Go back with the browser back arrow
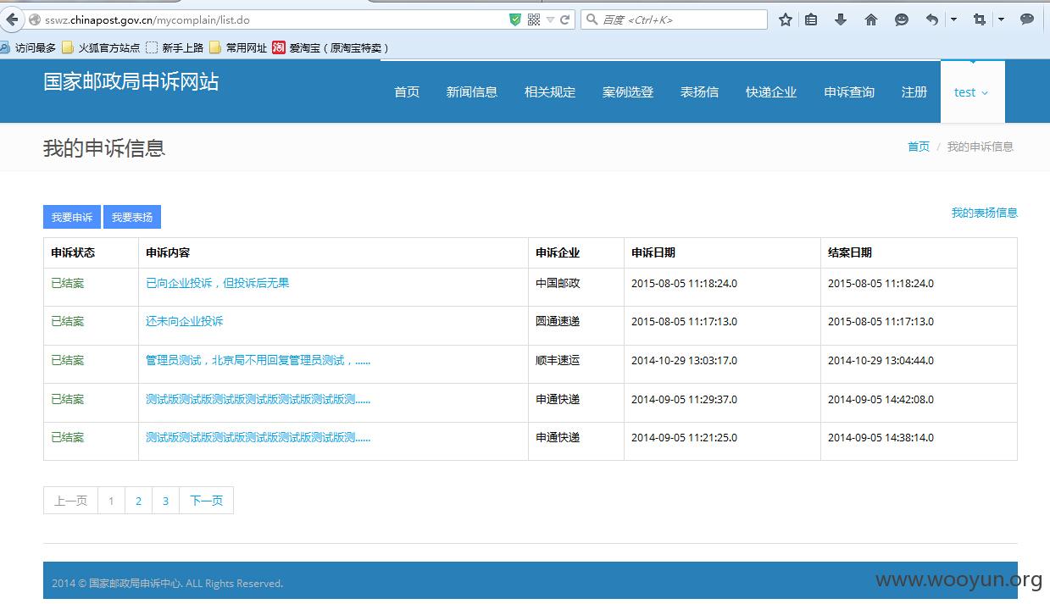The width and height of the screenshot is (1050, 604). [x=11, y=19]
